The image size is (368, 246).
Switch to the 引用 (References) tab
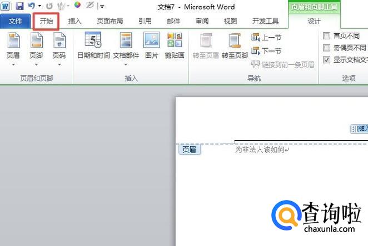[145, 21]
